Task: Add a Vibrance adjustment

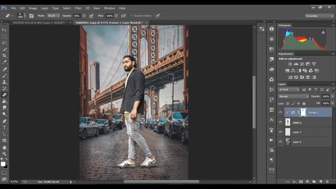Action: [314, 64]
